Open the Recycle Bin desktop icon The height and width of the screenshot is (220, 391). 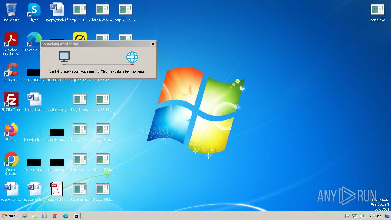[x=11, y=12]
